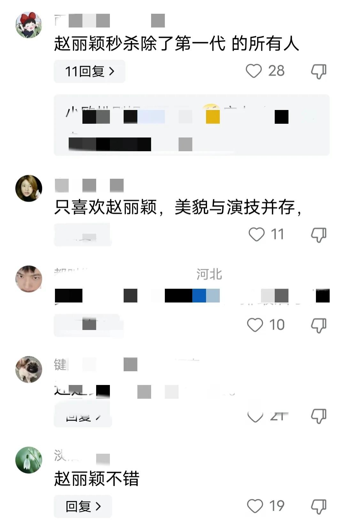345x526 pixels.
Task: Like the comment with 10 likes
Action: (255, 325)
